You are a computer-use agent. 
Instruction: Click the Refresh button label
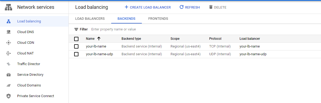[x=192, y=7]
